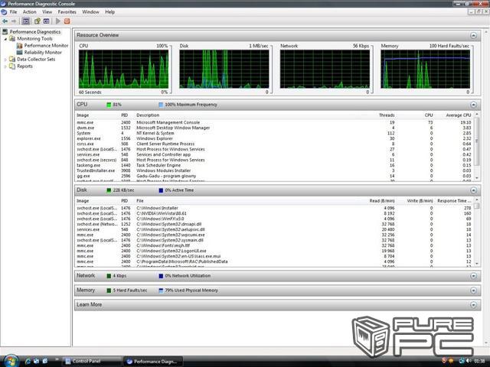Open the Window menu
This screenshot has width=490, height=367.
click(x=90, y=12)
